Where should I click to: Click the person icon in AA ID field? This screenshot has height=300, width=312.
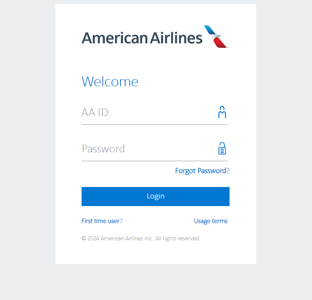[x=222, y=112]
